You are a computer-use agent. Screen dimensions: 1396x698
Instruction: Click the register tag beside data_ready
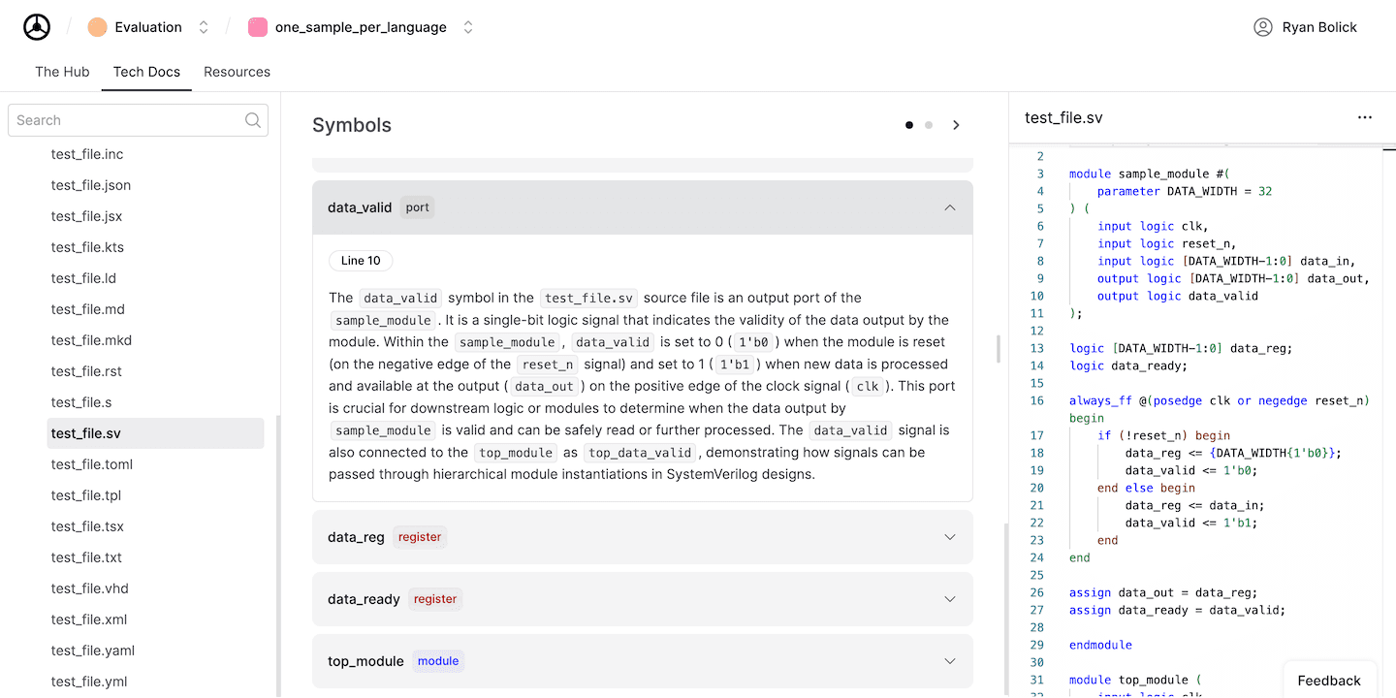pyautogui.click(x=435, y=599)
